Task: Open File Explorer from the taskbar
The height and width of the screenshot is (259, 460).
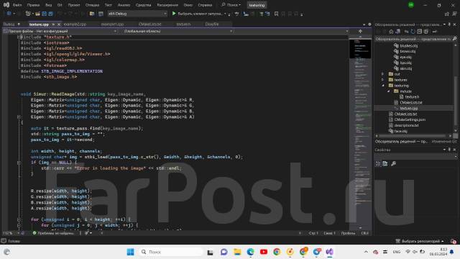Action: 237,252
